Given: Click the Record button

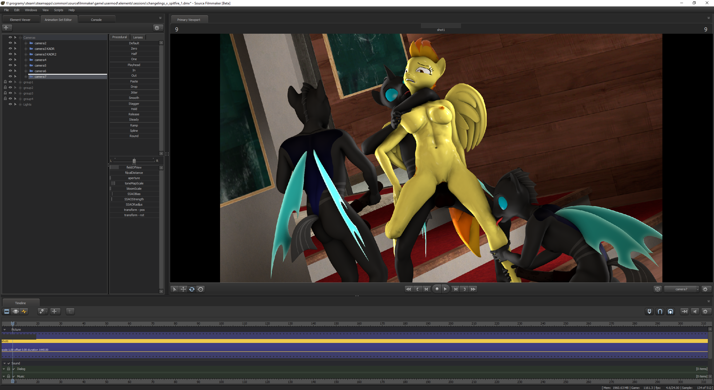Looking at the screenshot, I should (x=437, y=289).
